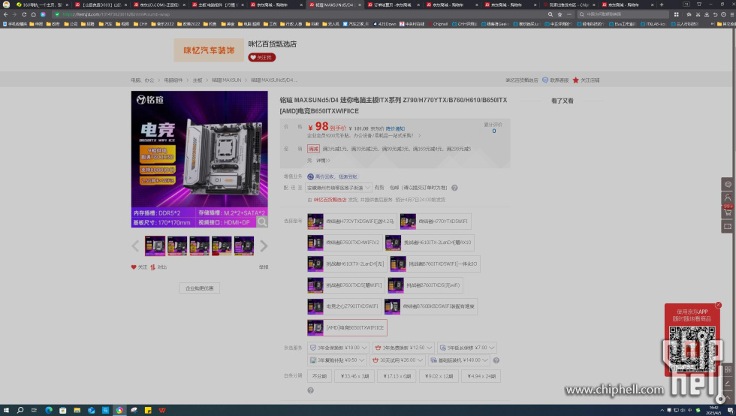Open Windows taskbar search
Screen dimensions: 736x416
[x=20, y=410]
